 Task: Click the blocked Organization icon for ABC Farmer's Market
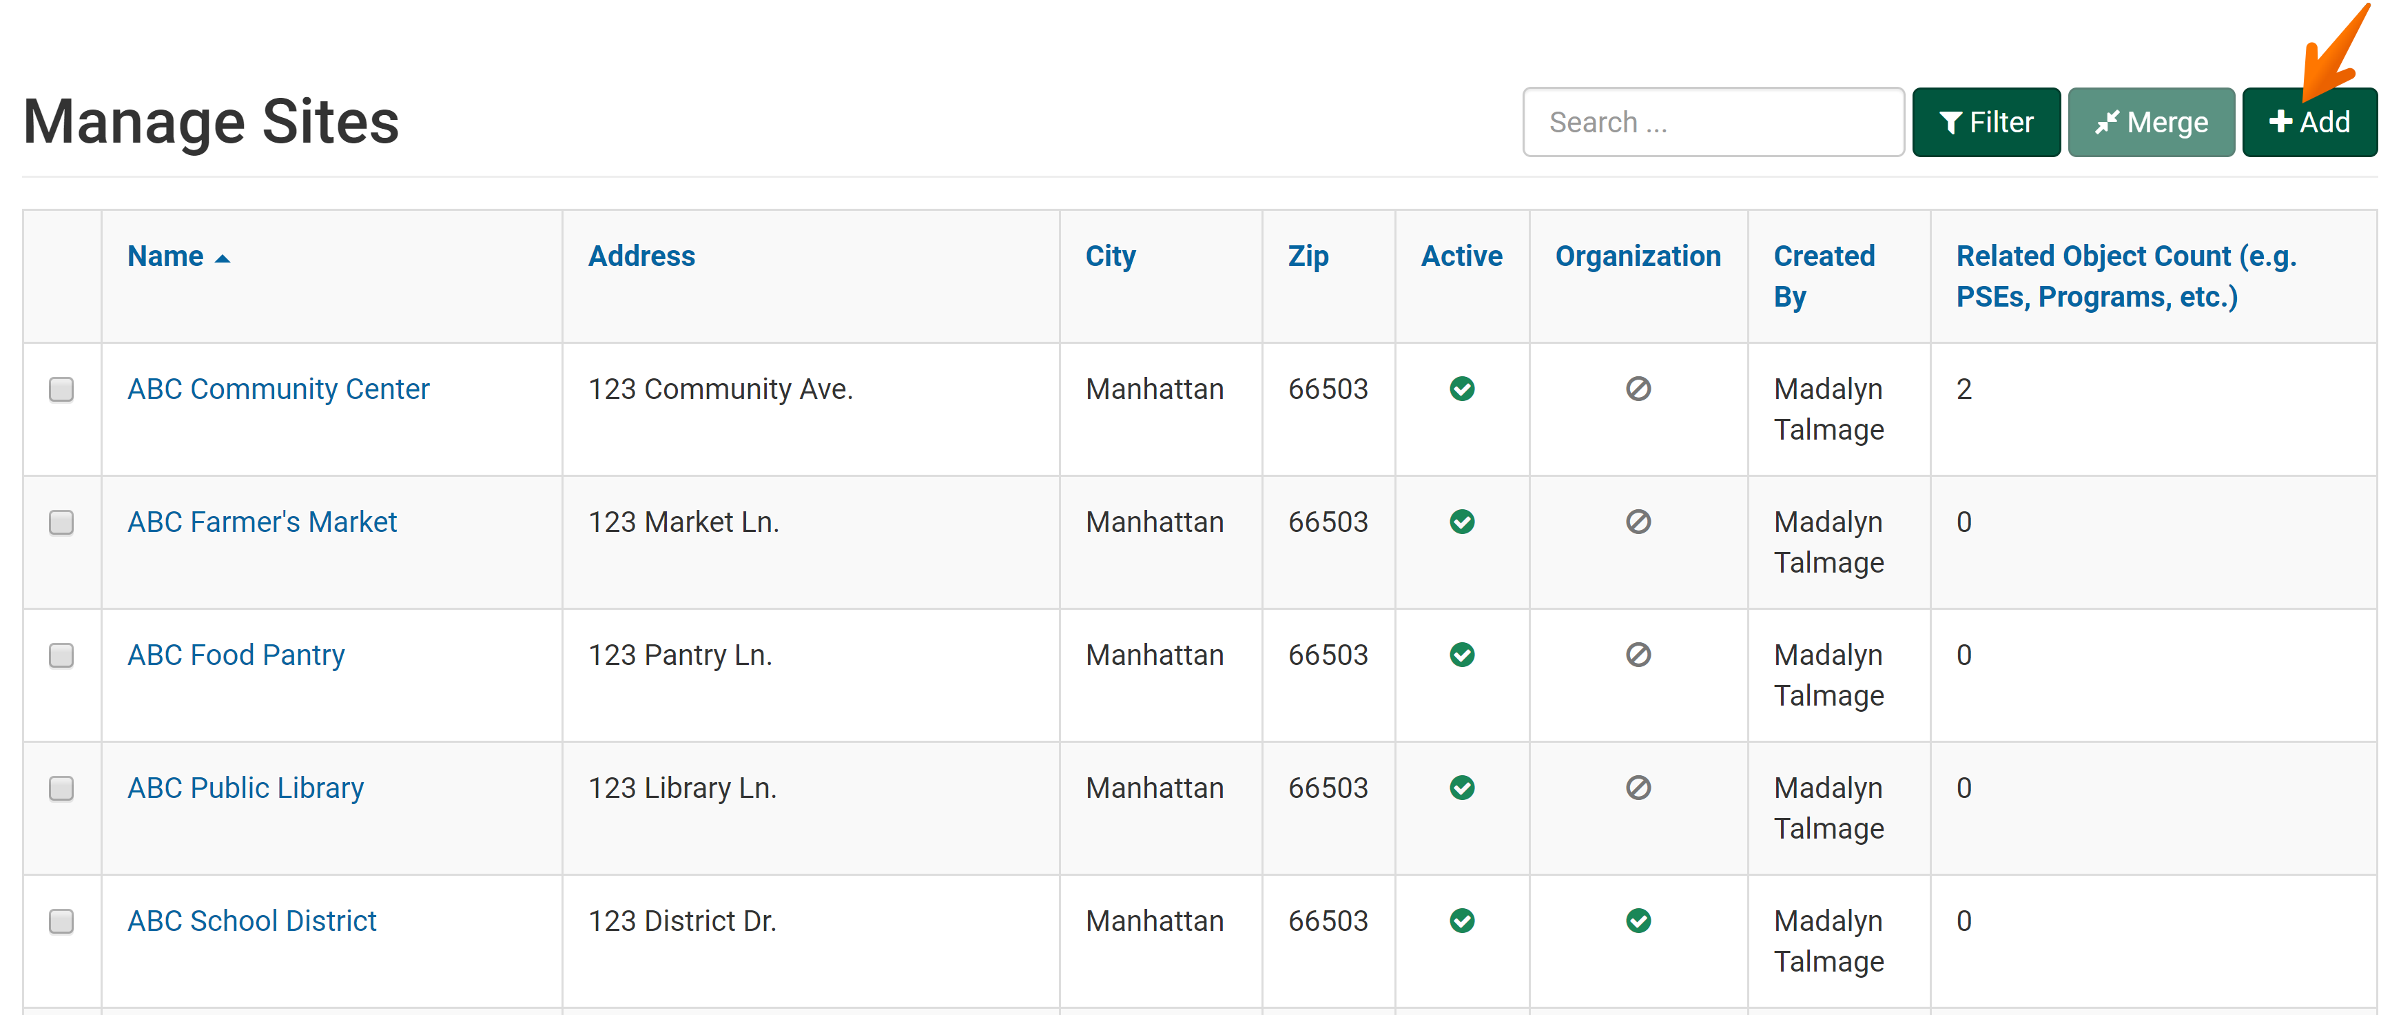[1638, 523]
